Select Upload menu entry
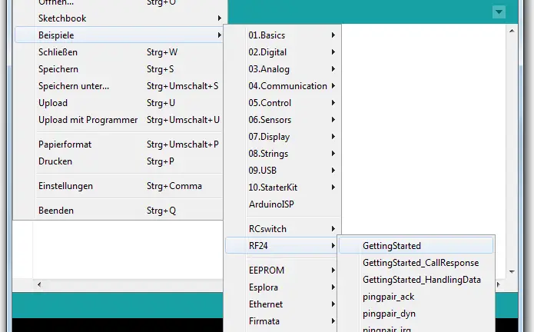The image size is (534, 332). (x=119, y=103)
